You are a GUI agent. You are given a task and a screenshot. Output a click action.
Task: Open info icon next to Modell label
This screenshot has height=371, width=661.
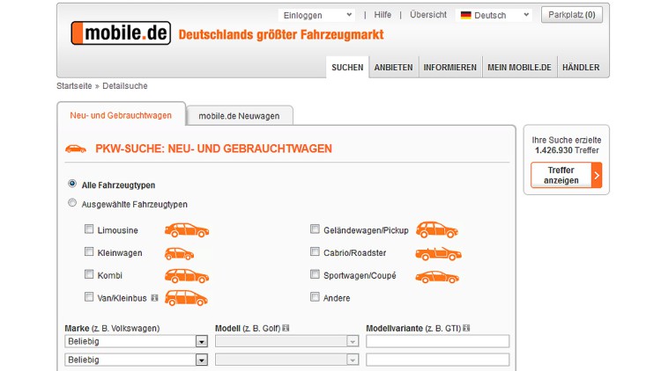click(x=286, y=328)
